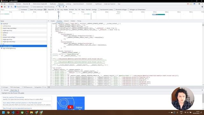Toggle the Protokoll beibehalten checkbox
This screenshot has width=204, height=115.
tap(15, 7)
